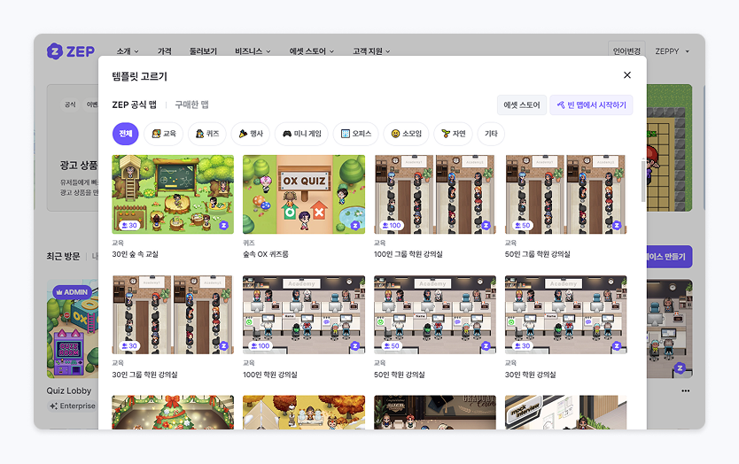Click the ADMIN badge on Quiz Lobby
Image resolution: width=739 pixels, height=464 pixels.
tap(72, 292)
